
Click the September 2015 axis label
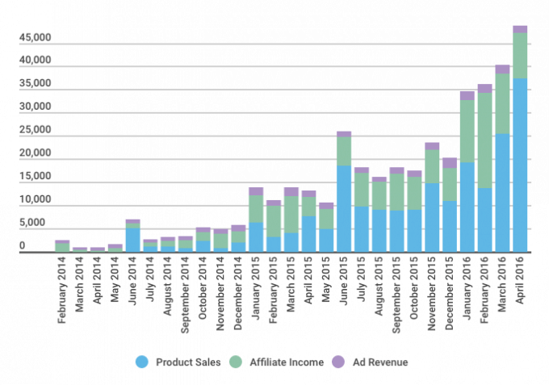coord(396,295)
